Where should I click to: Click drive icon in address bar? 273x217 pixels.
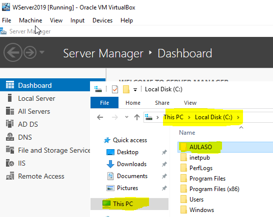(148, 117)
